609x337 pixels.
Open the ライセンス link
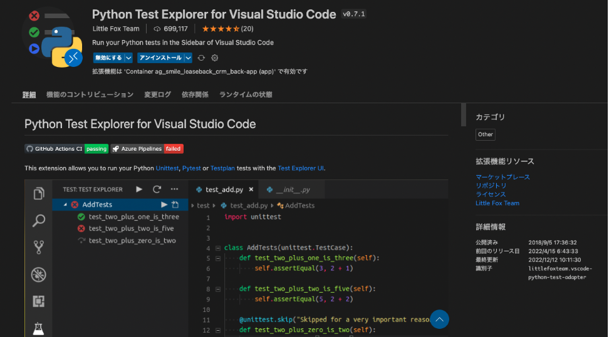pos(491,194)
